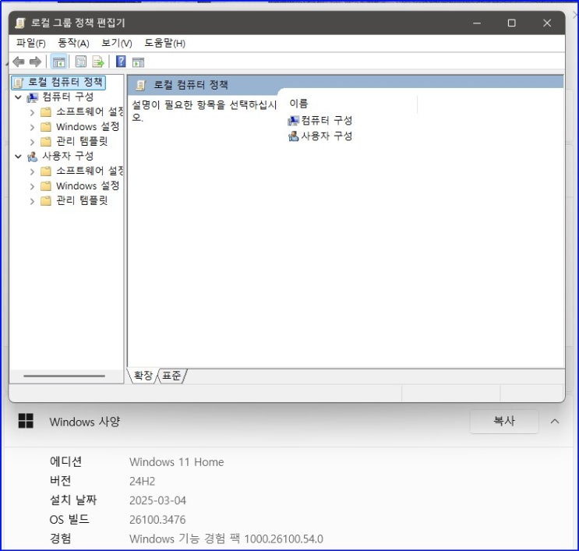The image size is (579, 551).
Task: Expand Windows 설정 under 사용자 구성
Action: [x=32, y=186]
